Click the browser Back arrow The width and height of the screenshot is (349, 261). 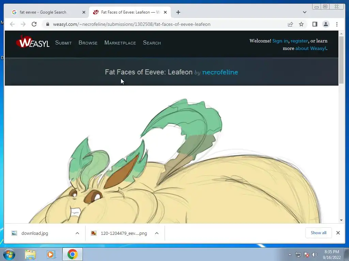(x=12, y=24)
